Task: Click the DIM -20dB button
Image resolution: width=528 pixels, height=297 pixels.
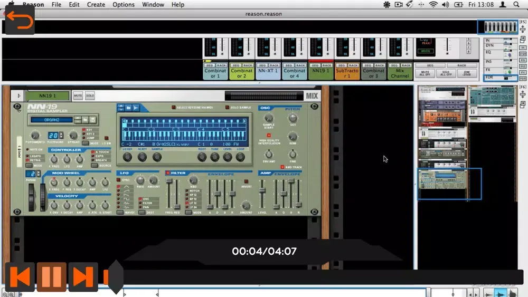Action: (x=467, y=73)
